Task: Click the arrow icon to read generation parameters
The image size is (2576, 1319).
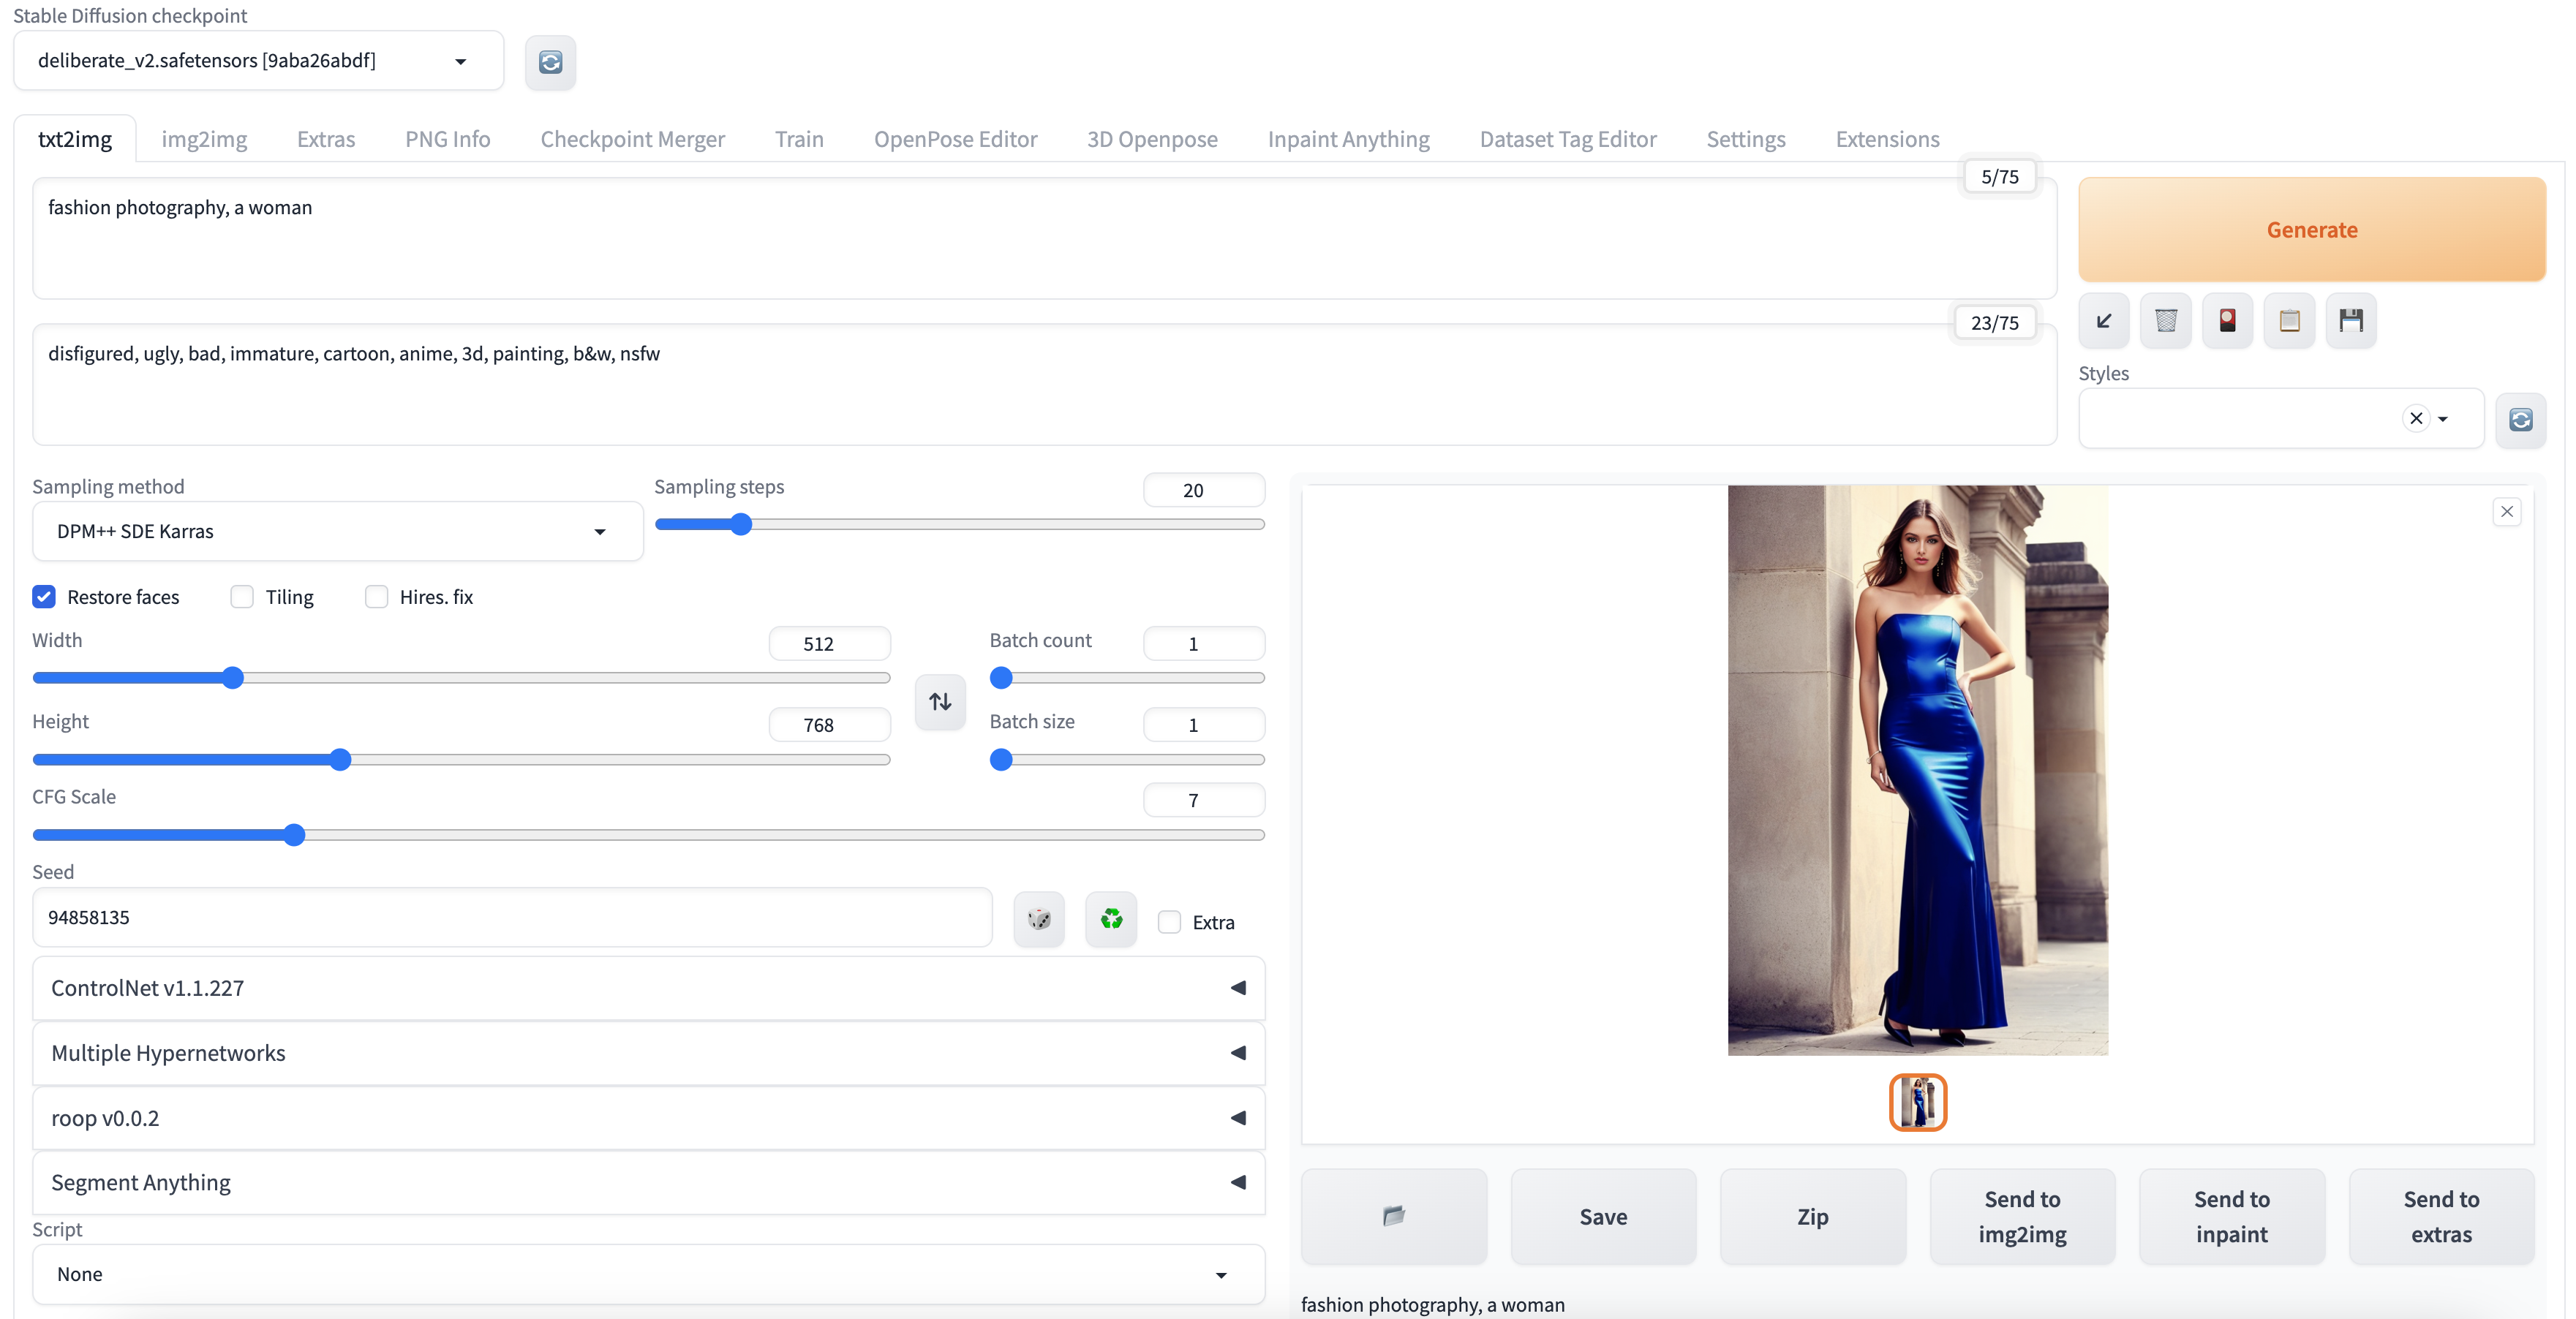Action: [2104, 321]
